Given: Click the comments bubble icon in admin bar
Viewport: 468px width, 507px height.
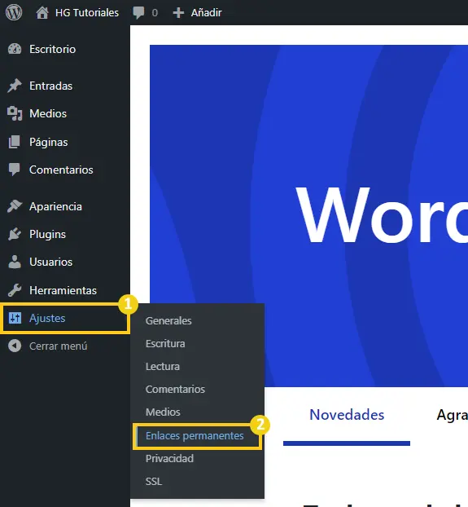Looking at the screenshot, I should (x=138, y=13).
